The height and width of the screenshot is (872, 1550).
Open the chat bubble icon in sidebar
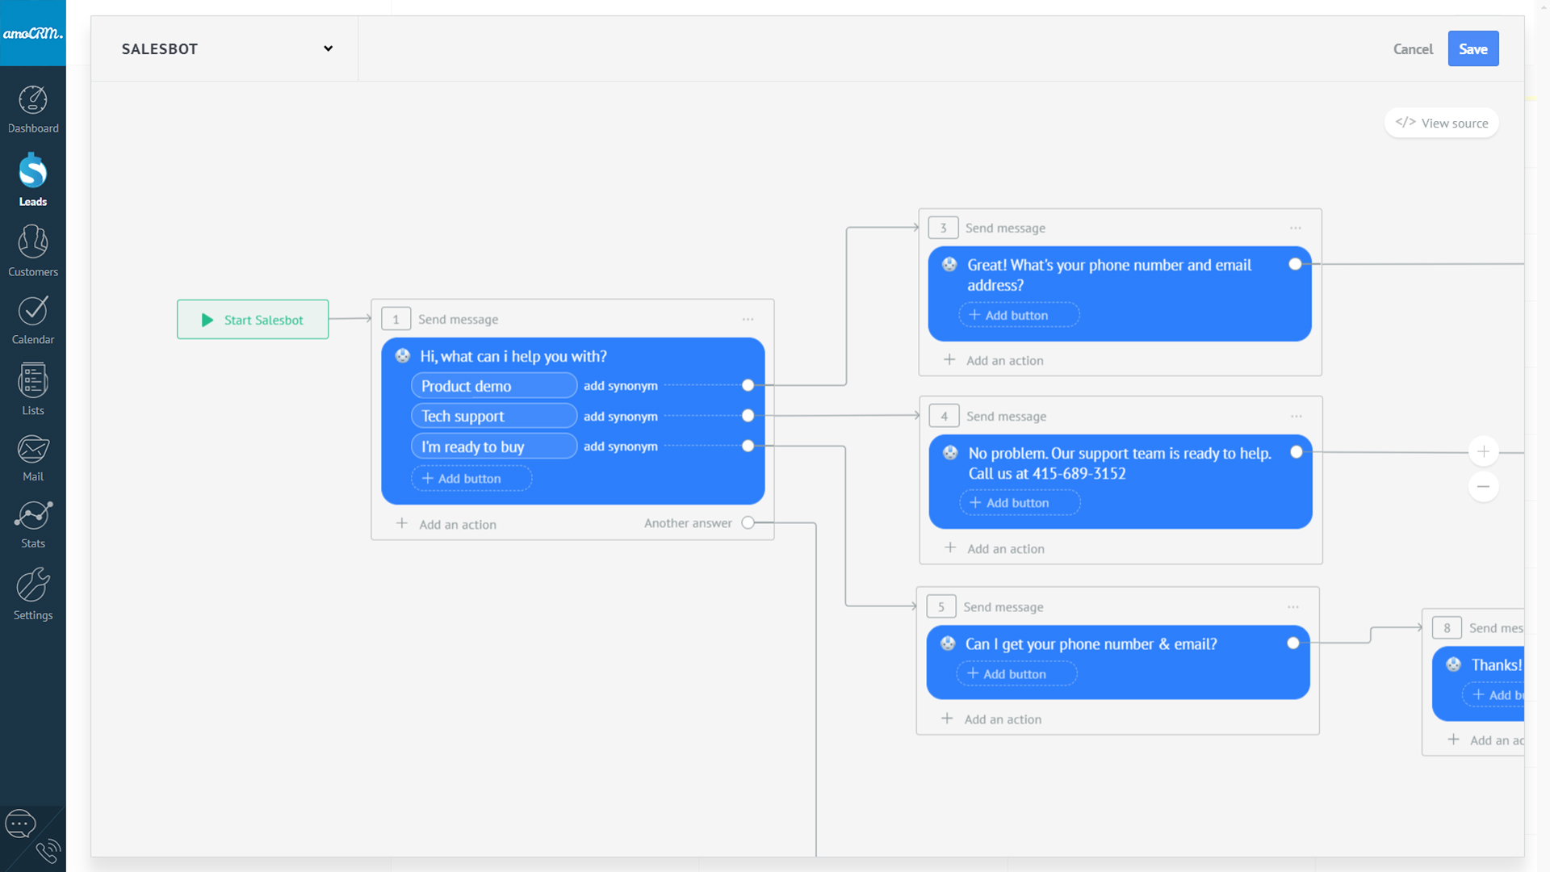coord(20,824)
